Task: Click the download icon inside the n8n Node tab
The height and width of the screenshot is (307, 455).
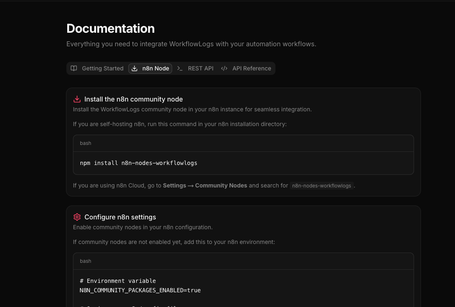Action: click(x=134, y=68)
